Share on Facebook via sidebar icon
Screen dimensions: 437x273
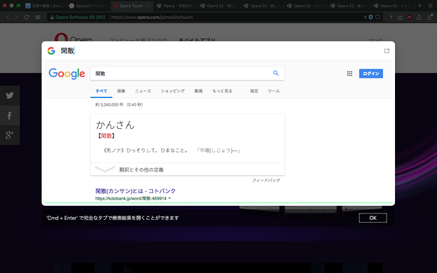point(10,115)
